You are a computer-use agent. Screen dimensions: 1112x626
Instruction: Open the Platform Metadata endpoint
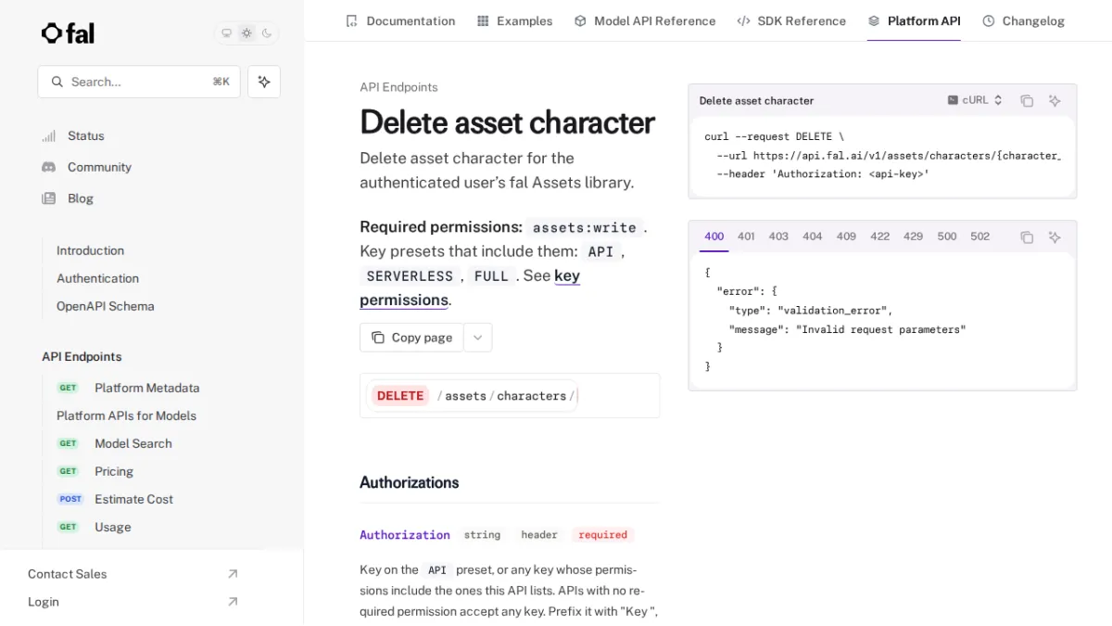[146, 388]
